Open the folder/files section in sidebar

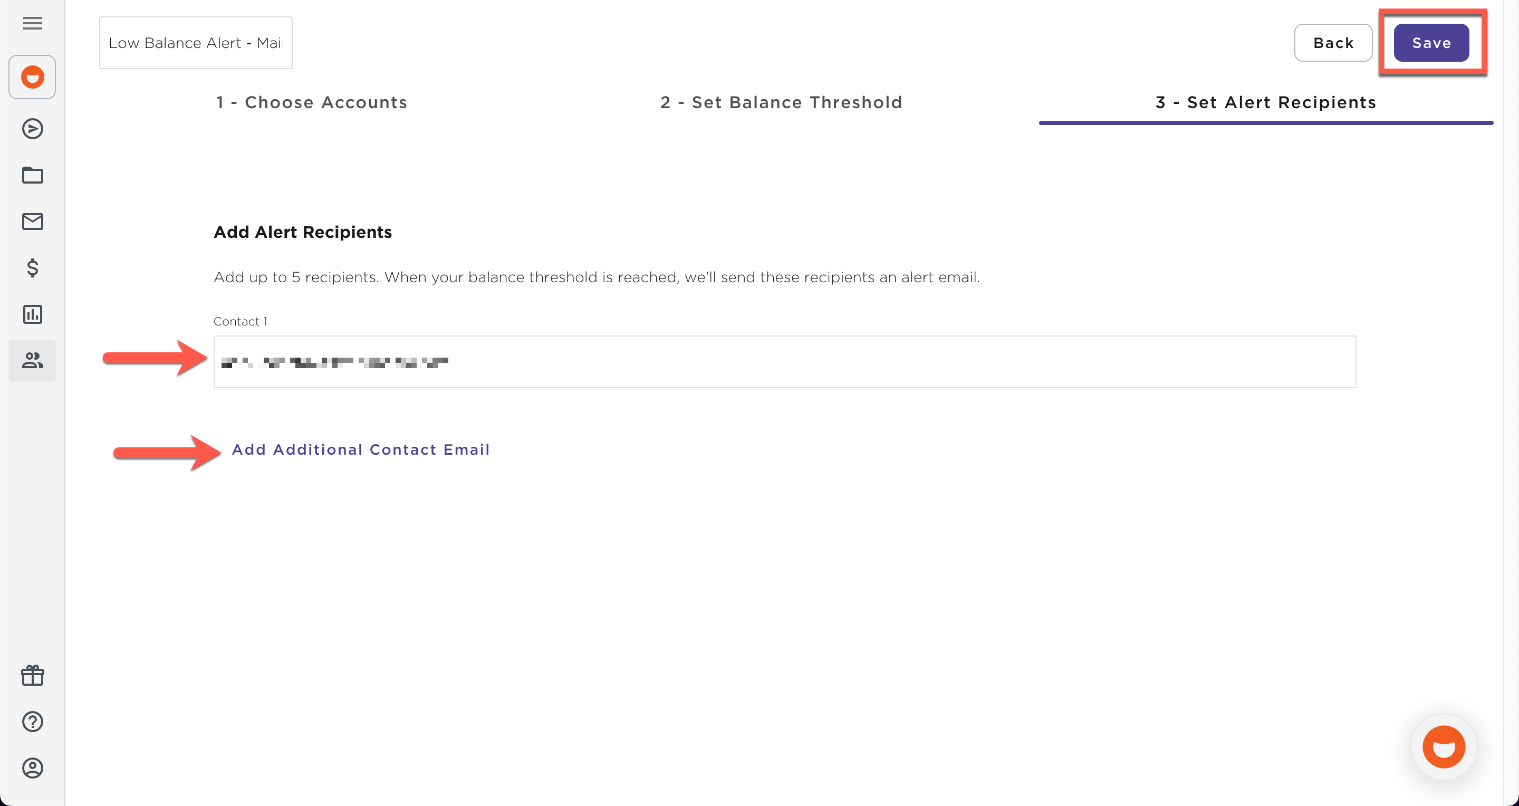coord(32,175)
